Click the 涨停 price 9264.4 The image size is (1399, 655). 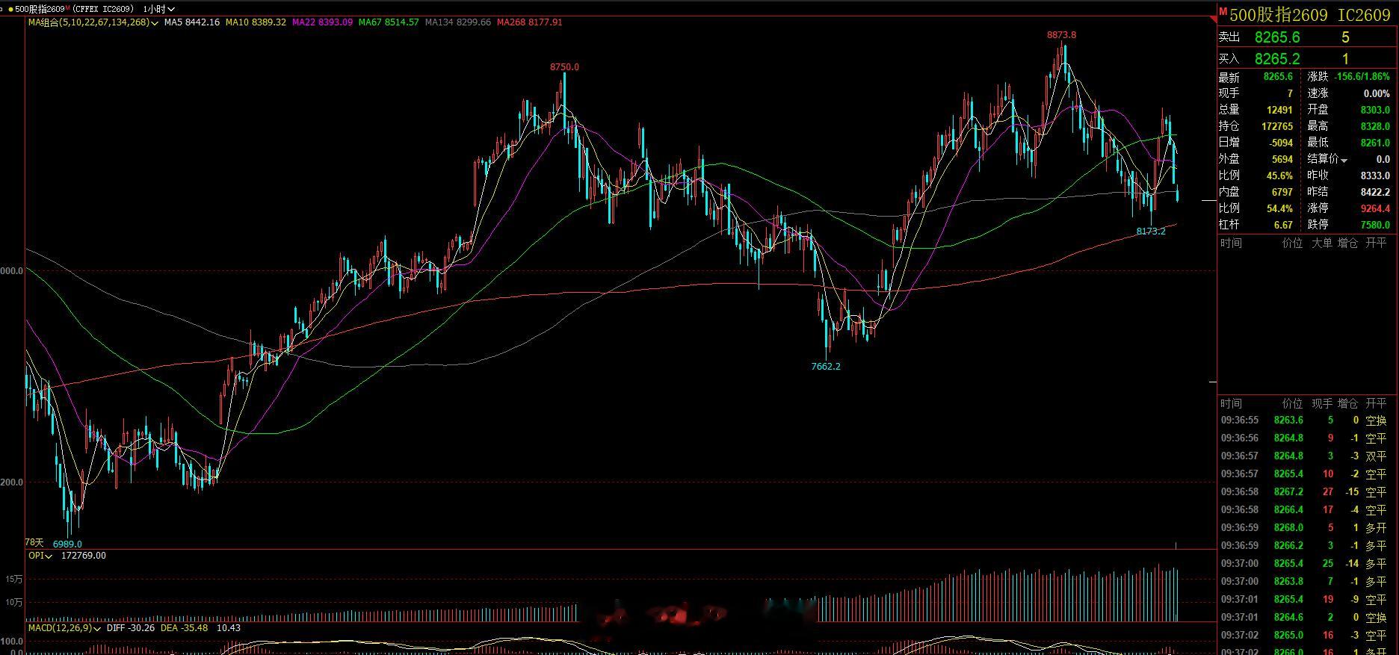click(x=1376, y=208)
